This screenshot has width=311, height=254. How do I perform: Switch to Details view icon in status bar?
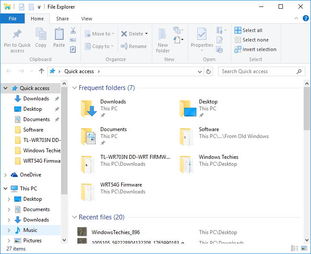295,248
